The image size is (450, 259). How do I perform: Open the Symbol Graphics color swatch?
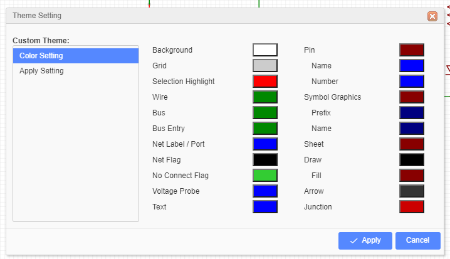(x=412, y=97)
